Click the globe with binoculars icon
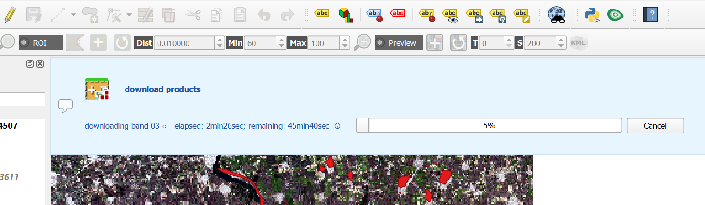The height and width of the screenshot is (205, 705). [x=557, y=15]
